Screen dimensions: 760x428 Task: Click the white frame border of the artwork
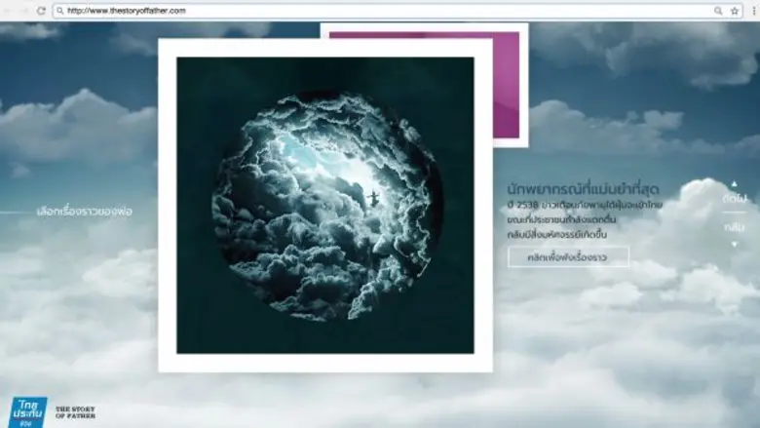(x=168, y=205)
